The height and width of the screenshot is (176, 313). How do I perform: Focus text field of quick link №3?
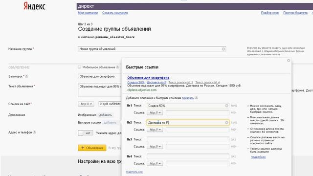point(188,139)
